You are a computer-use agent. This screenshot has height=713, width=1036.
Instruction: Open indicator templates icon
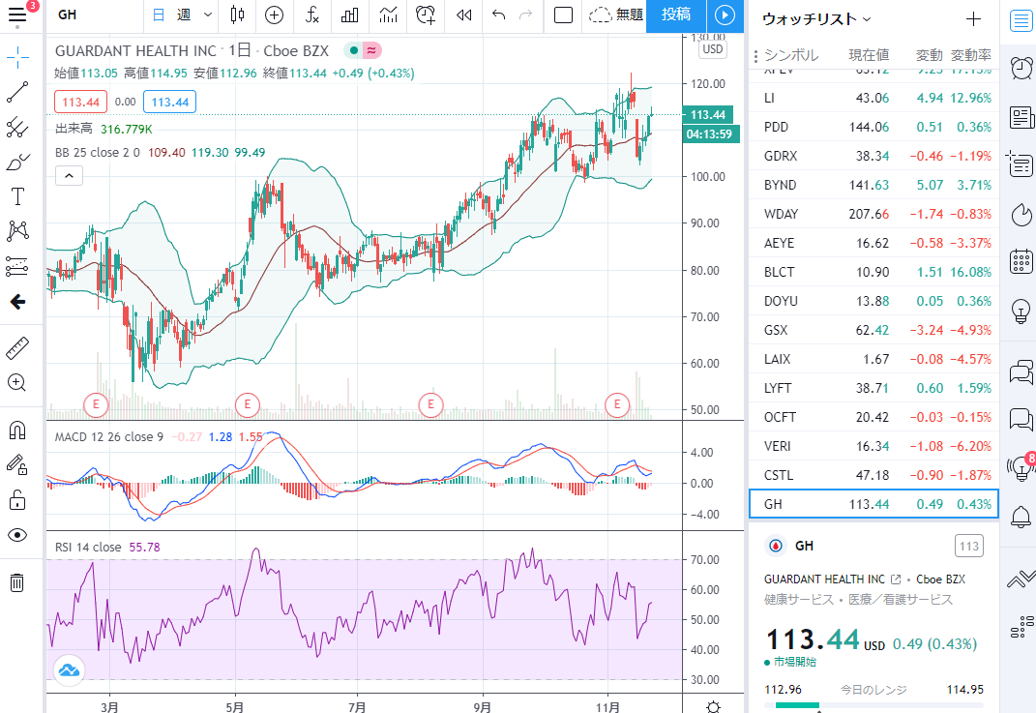coord(389,15)
